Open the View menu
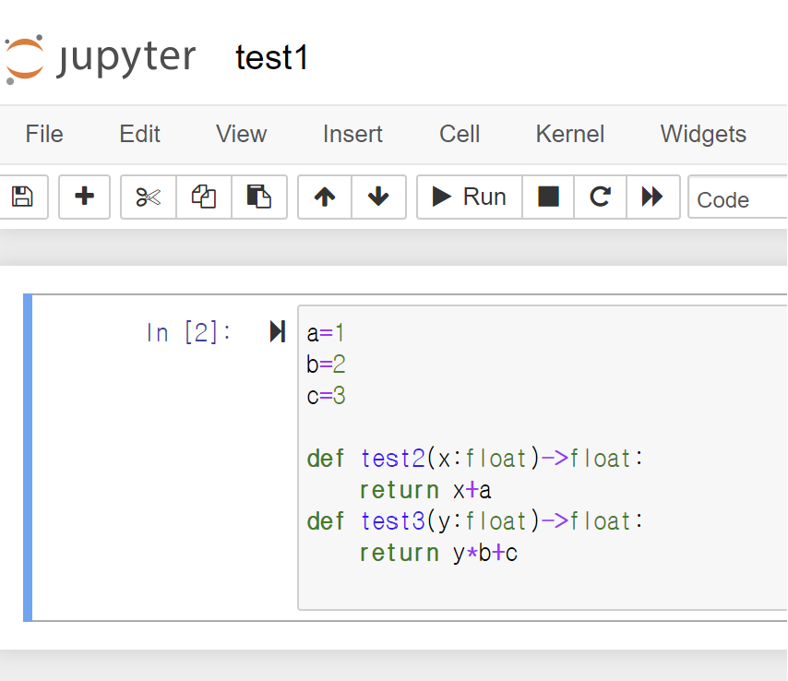This screenshot has height=681, width=788. 241,134
